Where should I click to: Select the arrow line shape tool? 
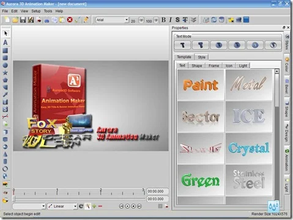pyautogui.click(x=6, y=94)
